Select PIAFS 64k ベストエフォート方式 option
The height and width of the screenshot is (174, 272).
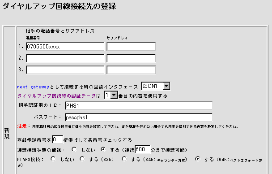(x=197, y=159)
